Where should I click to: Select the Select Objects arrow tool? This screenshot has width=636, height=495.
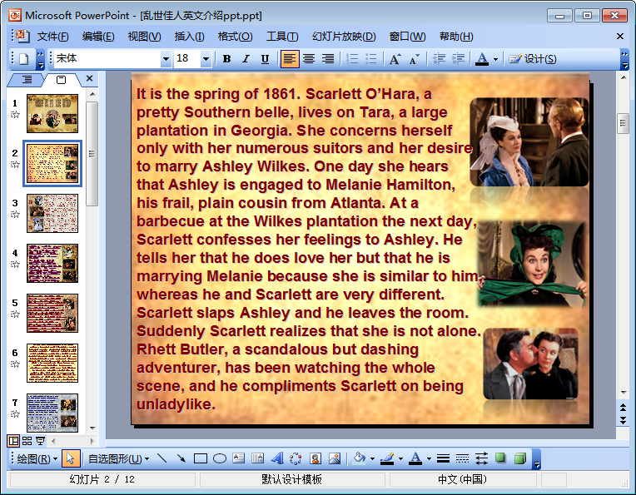click(x=71, y=459)
